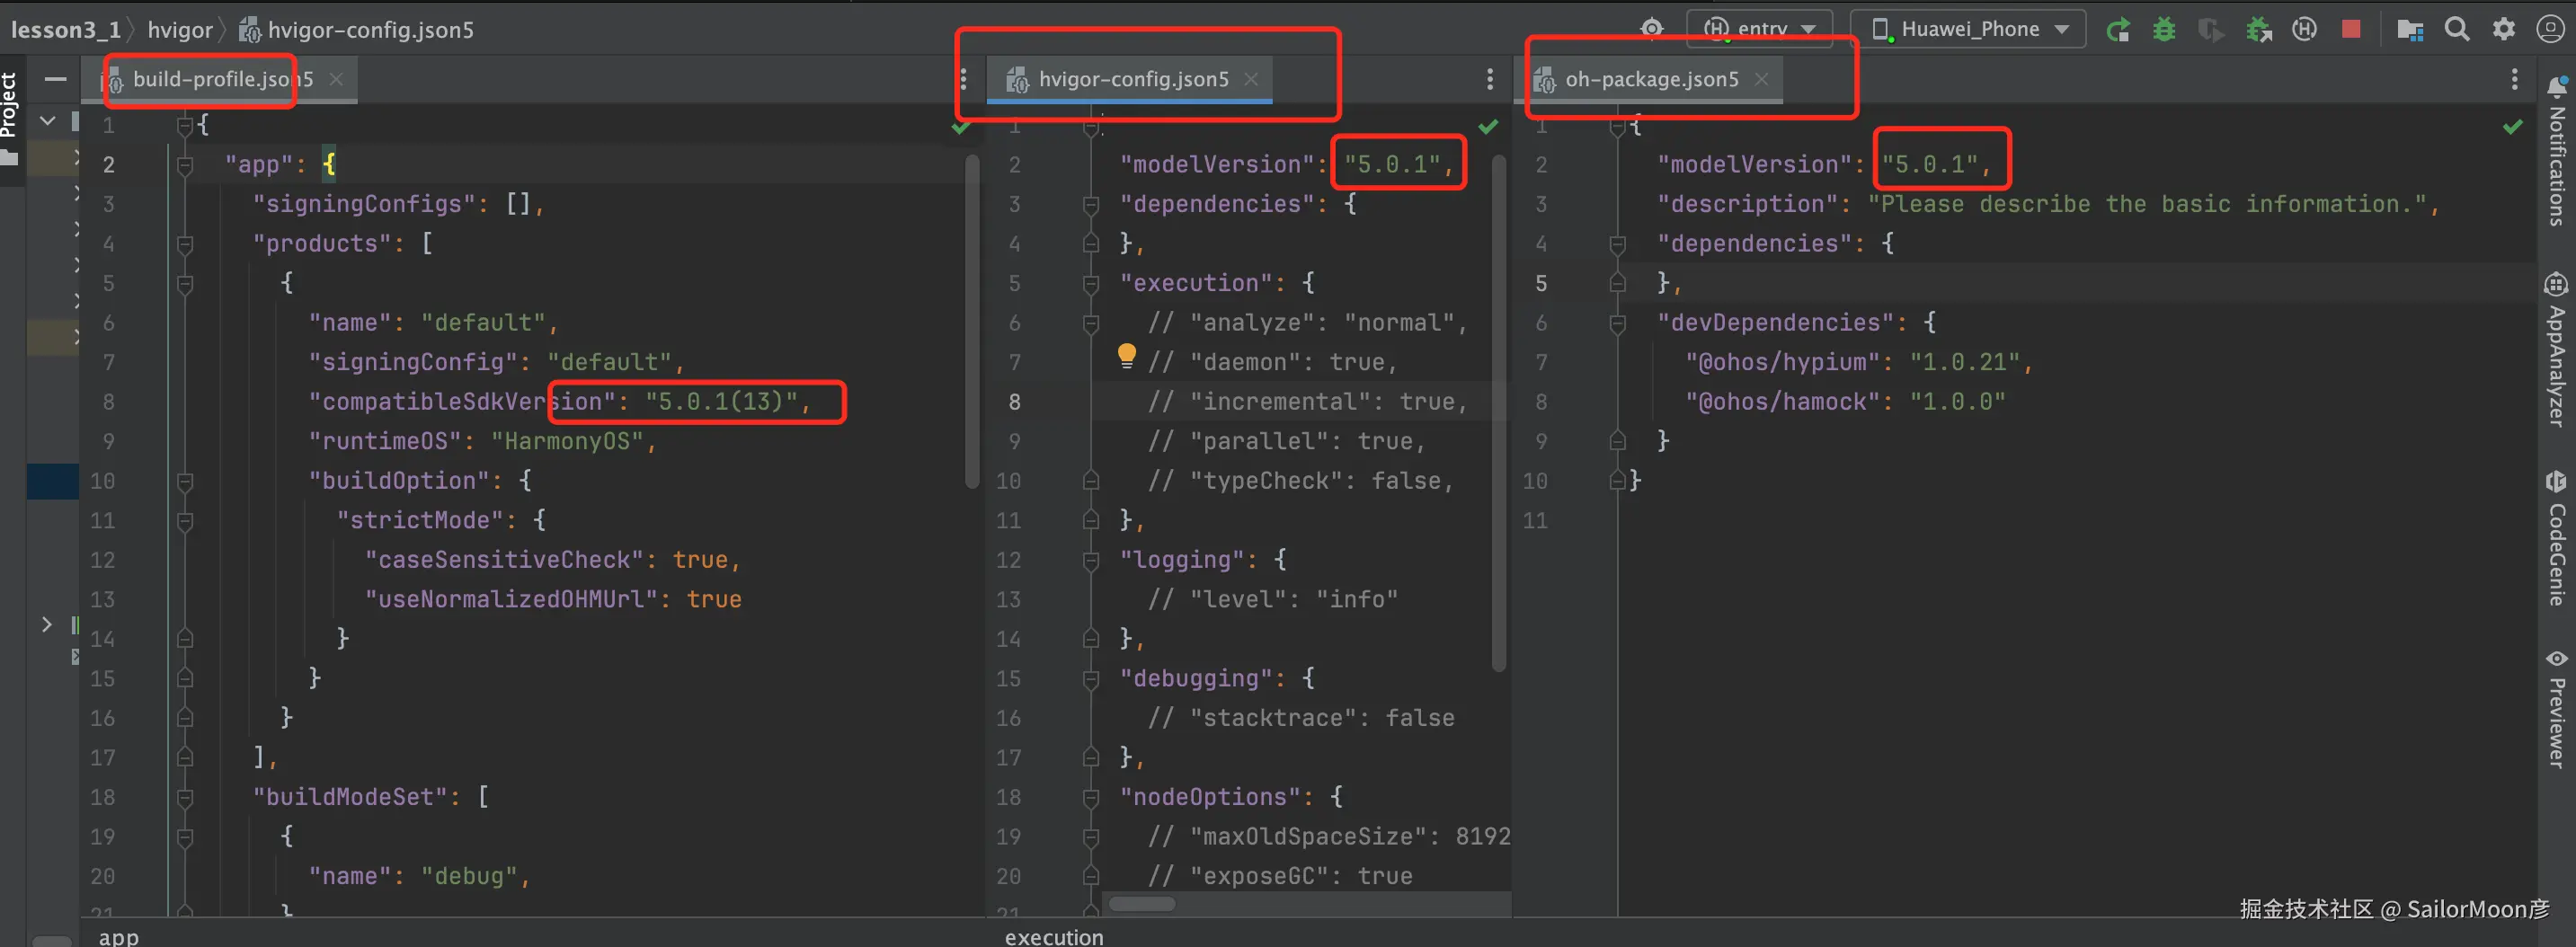Click the "@ohos/hypium" dependency key
2576x947 pixels.
click(1783, 363)
